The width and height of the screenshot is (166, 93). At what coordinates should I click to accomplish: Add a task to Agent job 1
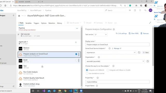coord(76,42)
